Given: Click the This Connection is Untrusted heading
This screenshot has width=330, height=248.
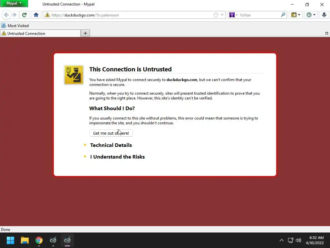Looking at the screenshot, I should [131, 69].
